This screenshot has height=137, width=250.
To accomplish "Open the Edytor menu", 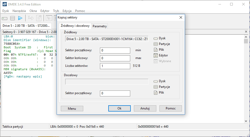I will pos(45,11).
